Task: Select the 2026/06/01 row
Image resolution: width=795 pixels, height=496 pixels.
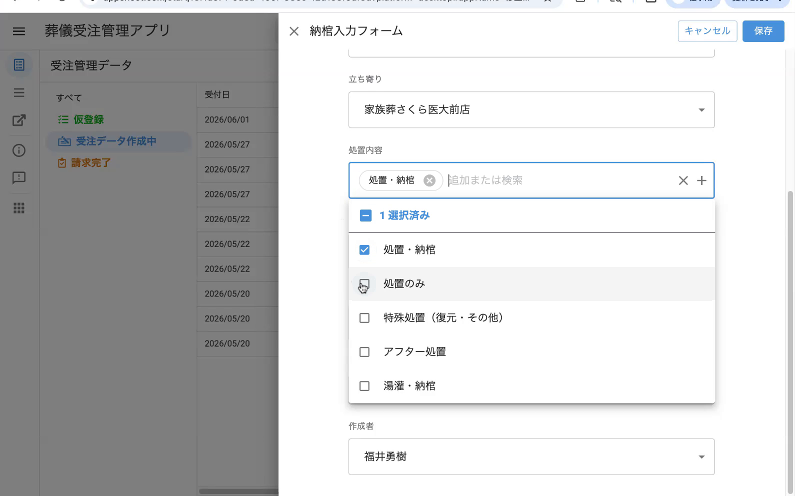Action: click(238, 120)
